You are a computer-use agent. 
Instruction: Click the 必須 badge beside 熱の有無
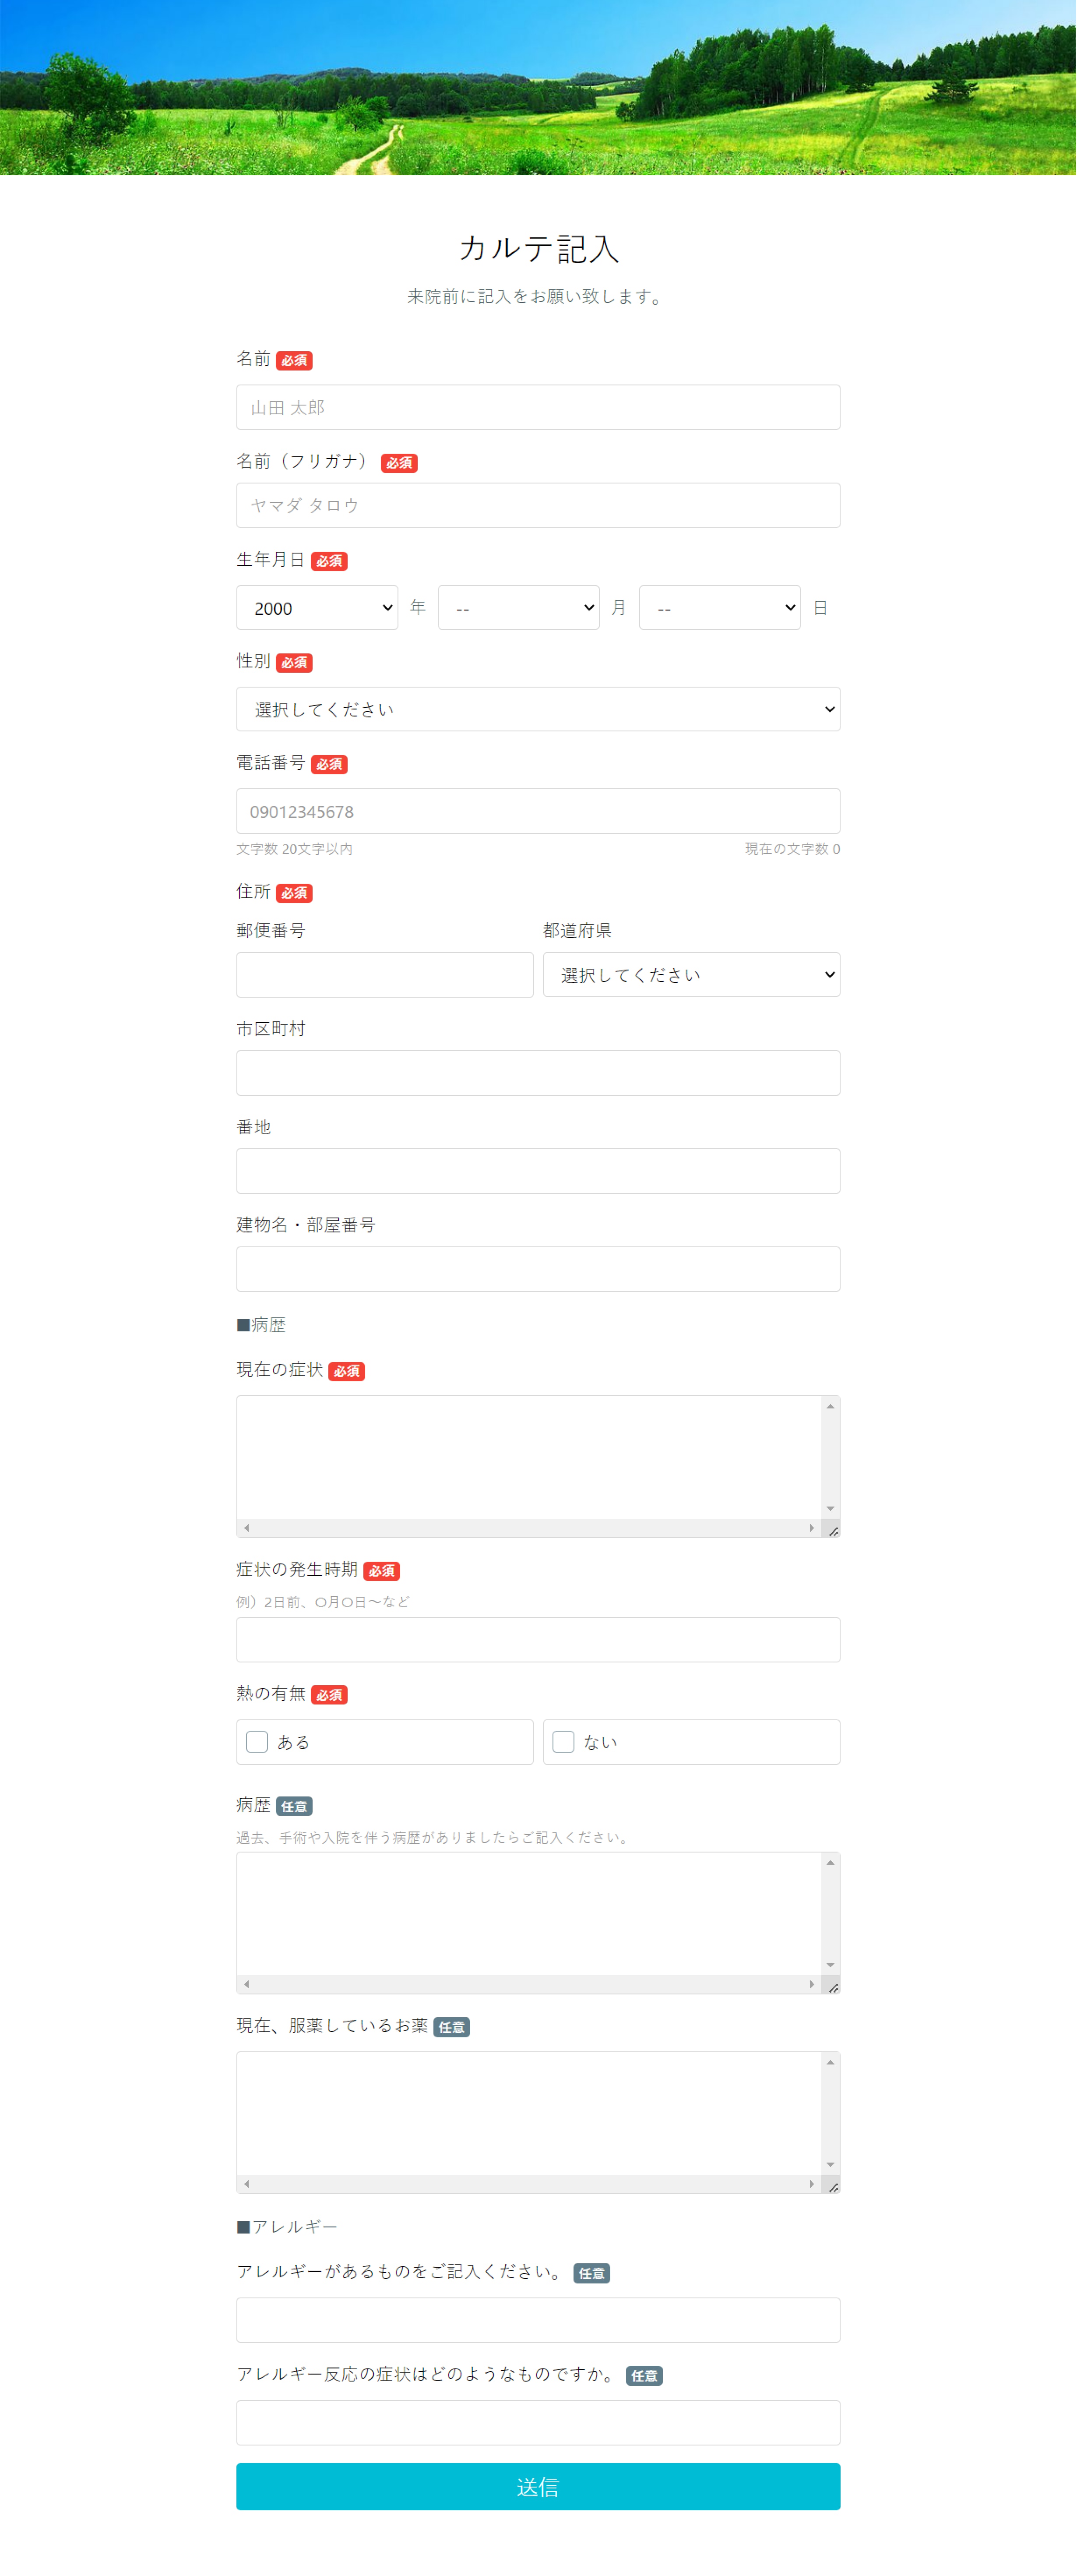pyautogui.click(x=329, y=1695)
